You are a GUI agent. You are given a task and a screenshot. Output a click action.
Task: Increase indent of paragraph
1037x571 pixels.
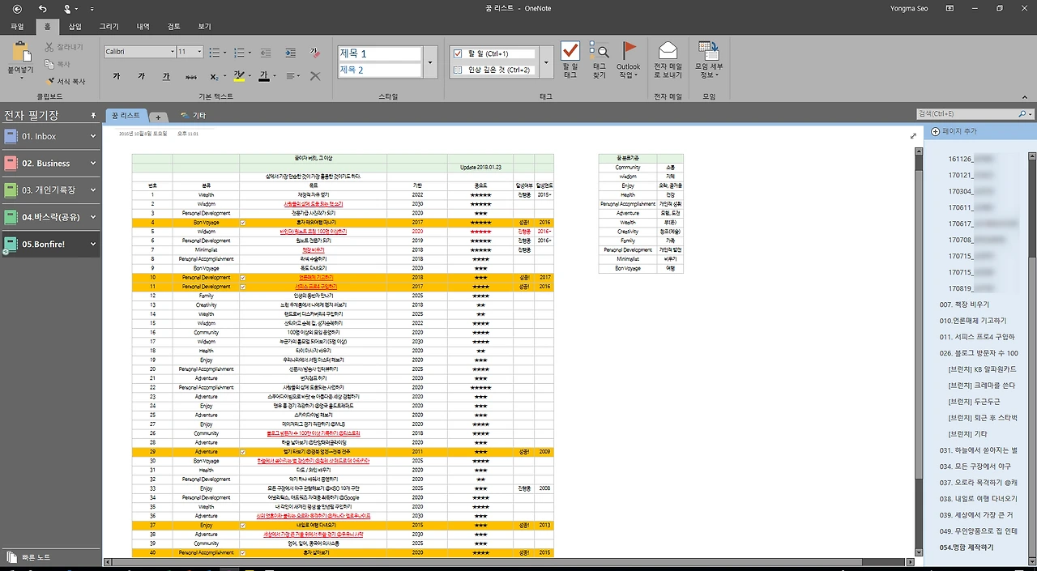pyautogui.click(x=291, y=52)
